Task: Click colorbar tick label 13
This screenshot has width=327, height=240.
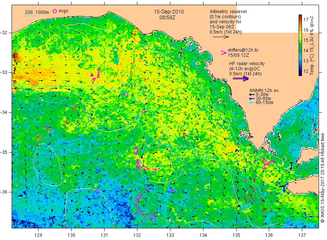Action: [x=306, y=61]
